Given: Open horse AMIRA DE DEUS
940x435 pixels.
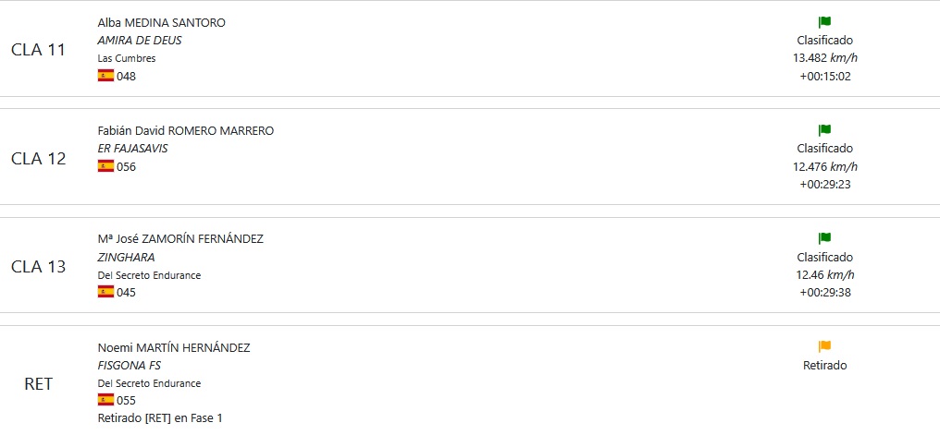Looking at the screenshot, I should point(140,41).
